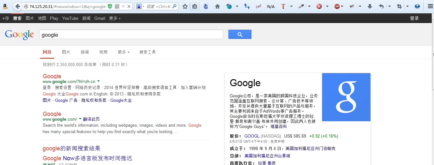Open YouTube from the top black bar
The image size is (434, 165).
[x=70, y=19]
